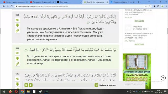Download verse 58:6 audio
The width and height of the screenshot is (168, 94).
(x=17, y=58)
